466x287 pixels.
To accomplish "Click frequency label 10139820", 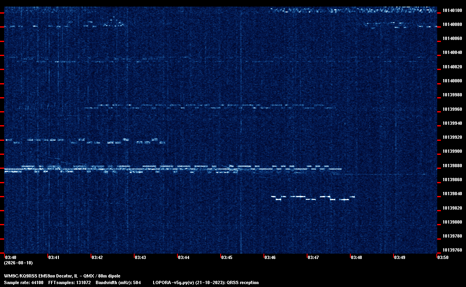I will click(x=452, y=208).
